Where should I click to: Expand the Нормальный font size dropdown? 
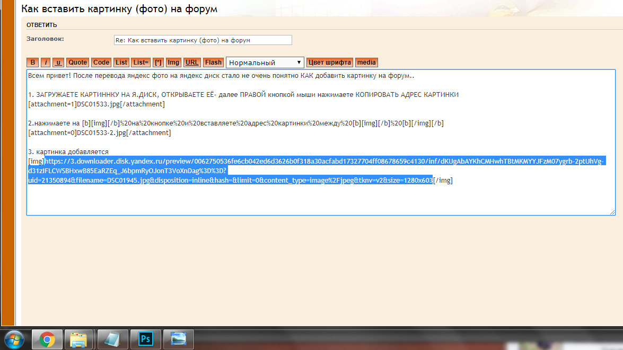[x=265, y=62]
